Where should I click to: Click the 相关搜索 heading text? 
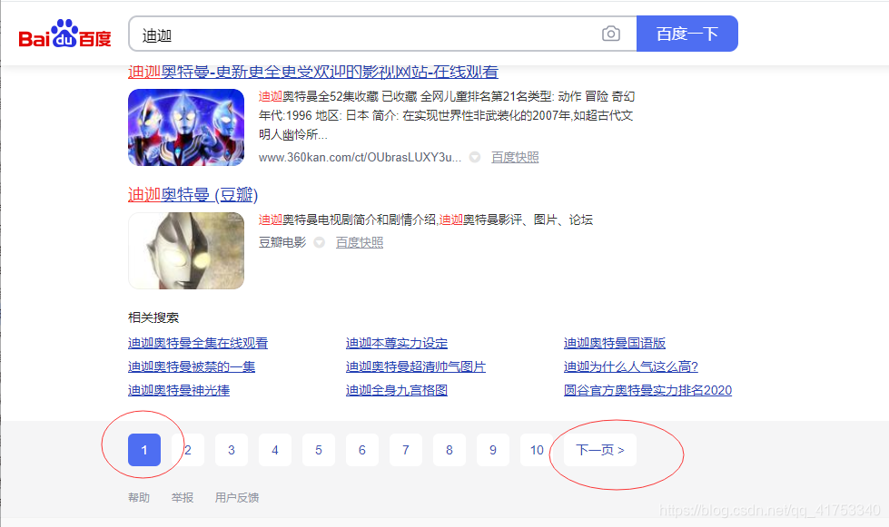(x=153, y=317)
